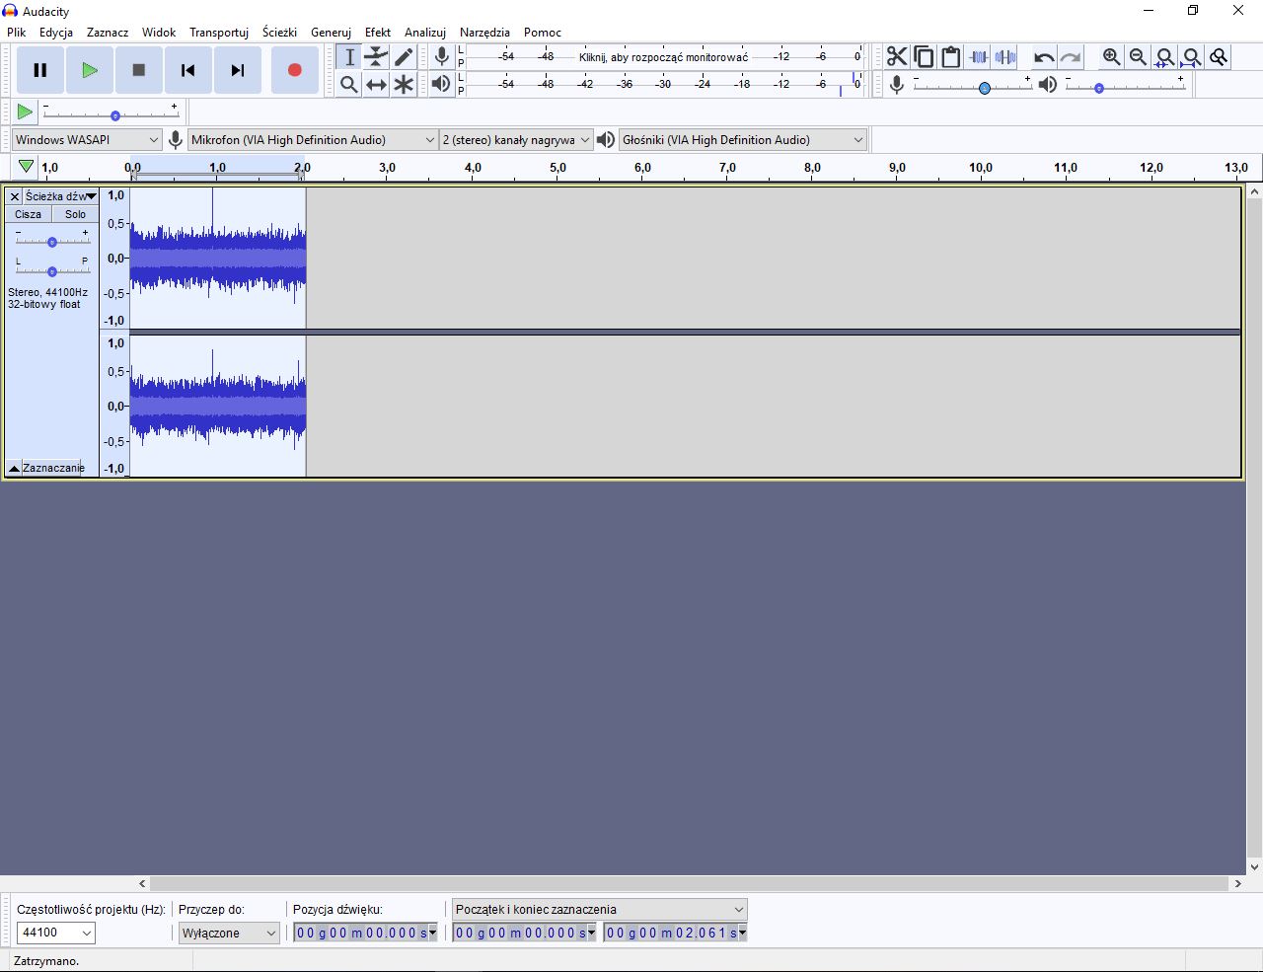Click the Zoom in magnifier icon
Screen dimensions: 1263x972
pyautogui.click(x=1111, y=56)
